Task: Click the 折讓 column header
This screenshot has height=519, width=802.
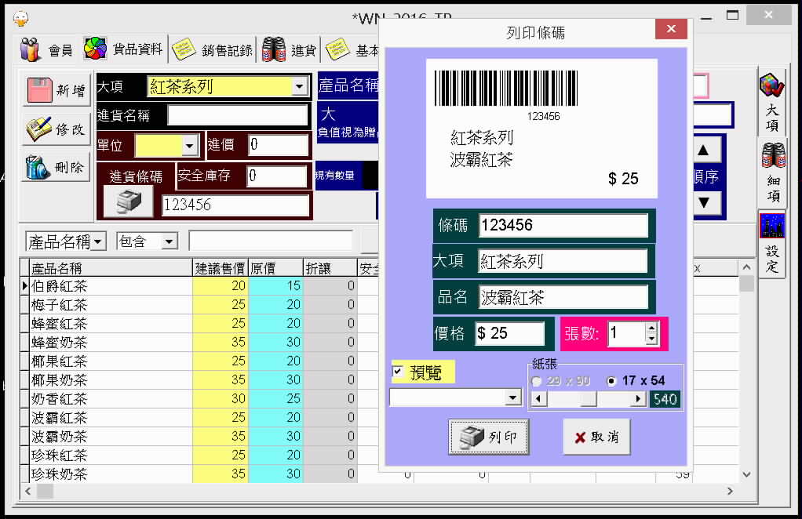Action: [330, 267]
